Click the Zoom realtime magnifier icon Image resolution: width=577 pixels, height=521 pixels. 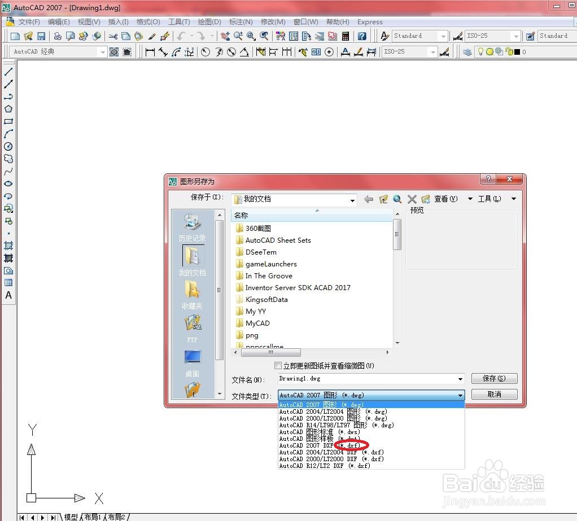(x=238, y=36)
